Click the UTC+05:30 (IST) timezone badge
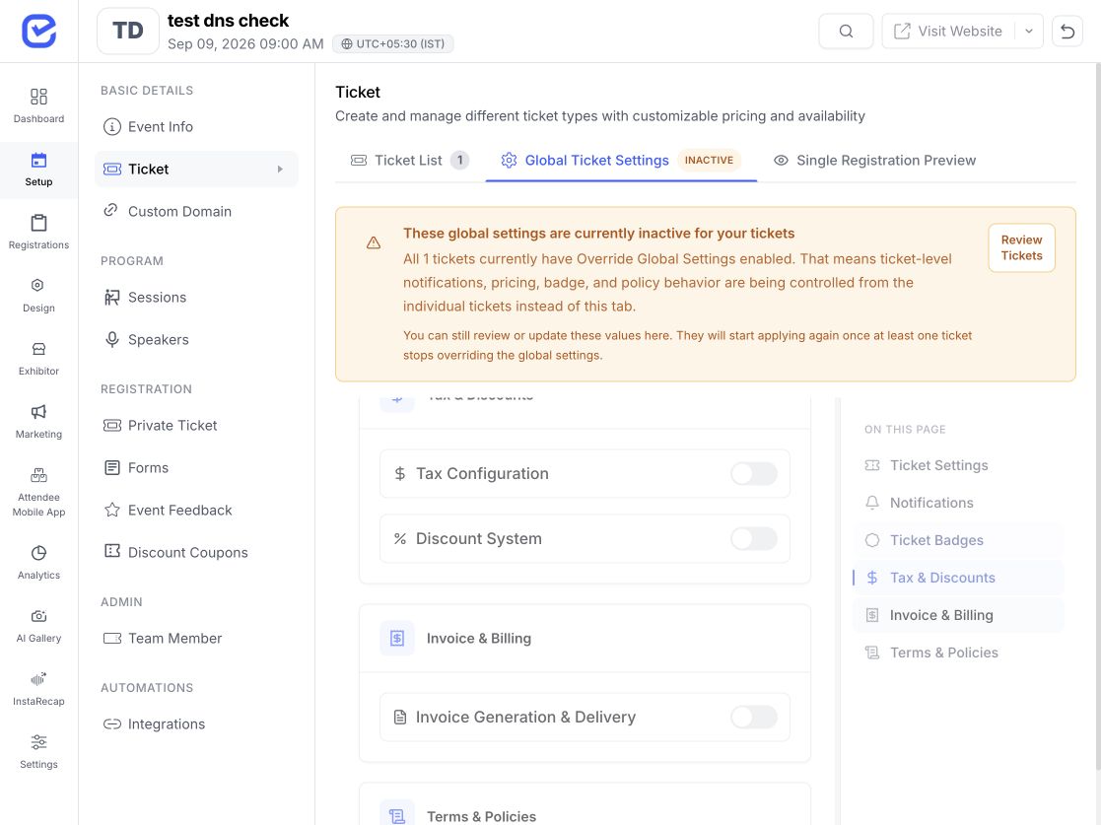1101x825 pixels. coord(393,43)
